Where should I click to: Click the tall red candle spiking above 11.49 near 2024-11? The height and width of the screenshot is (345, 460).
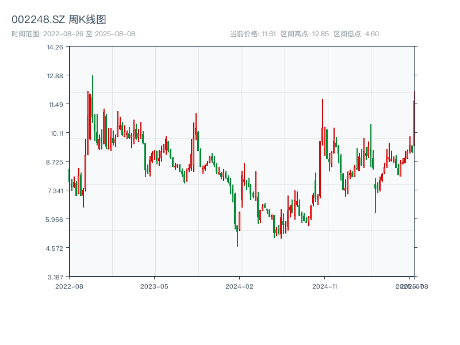(x=323, y=122)
